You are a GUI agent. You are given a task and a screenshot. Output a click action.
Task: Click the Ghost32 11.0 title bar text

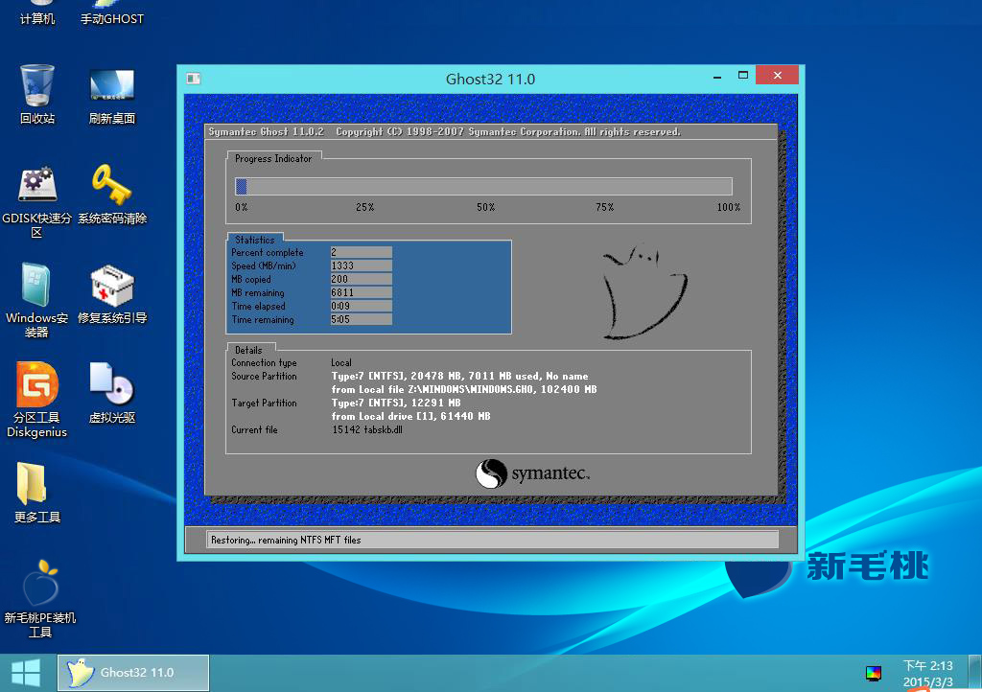[490, 80]
